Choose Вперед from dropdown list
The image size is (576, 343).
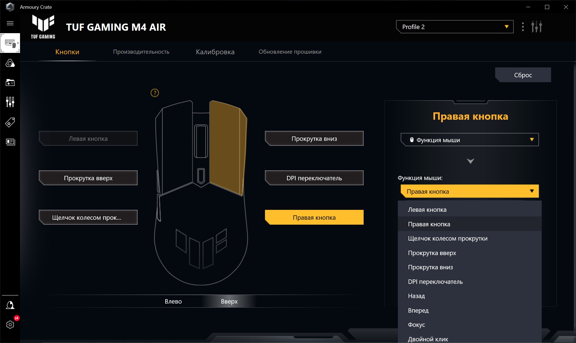coord(470,310)
